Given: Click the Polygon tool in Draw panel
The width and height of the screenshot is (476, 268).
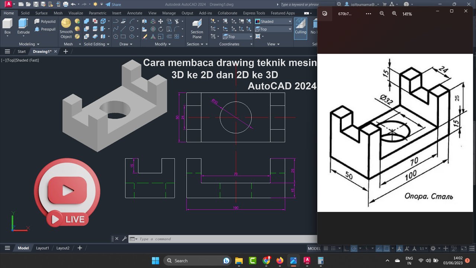Looking at the screenshot, I should (116, 36).
